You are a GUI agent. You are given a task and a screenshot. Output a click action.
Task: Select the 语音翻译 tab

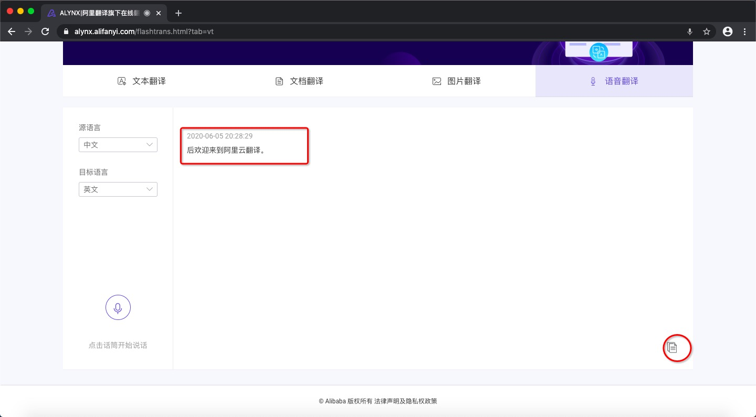614,81
